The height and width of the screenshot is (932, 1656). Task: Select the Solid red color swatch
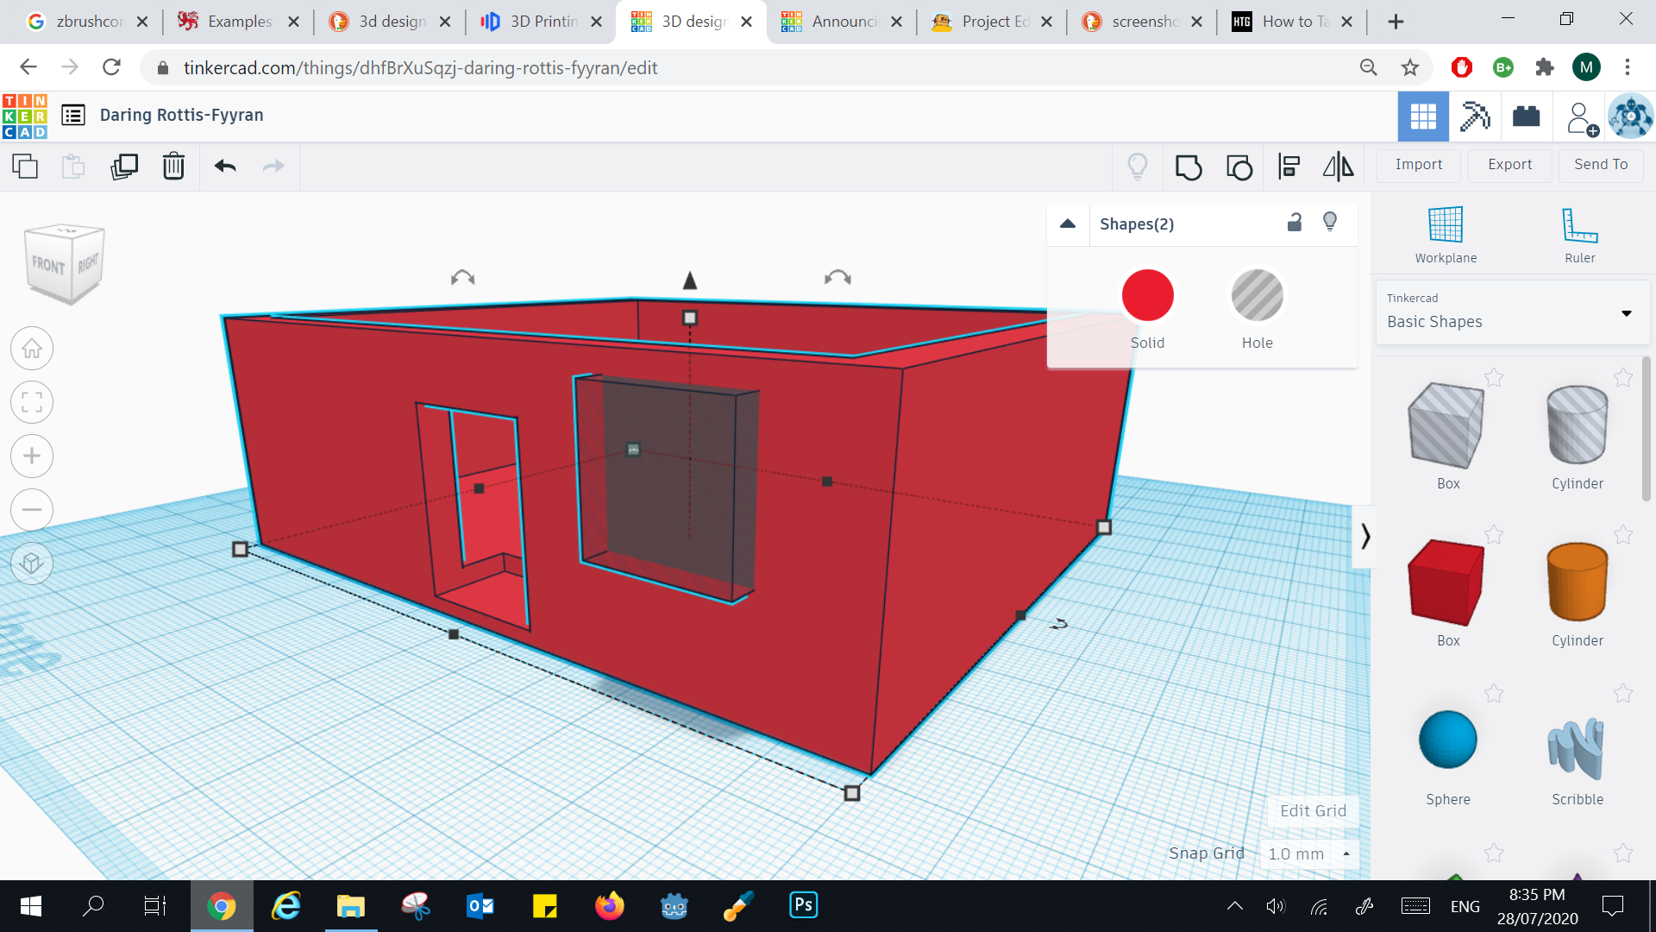click(1147, 295)
